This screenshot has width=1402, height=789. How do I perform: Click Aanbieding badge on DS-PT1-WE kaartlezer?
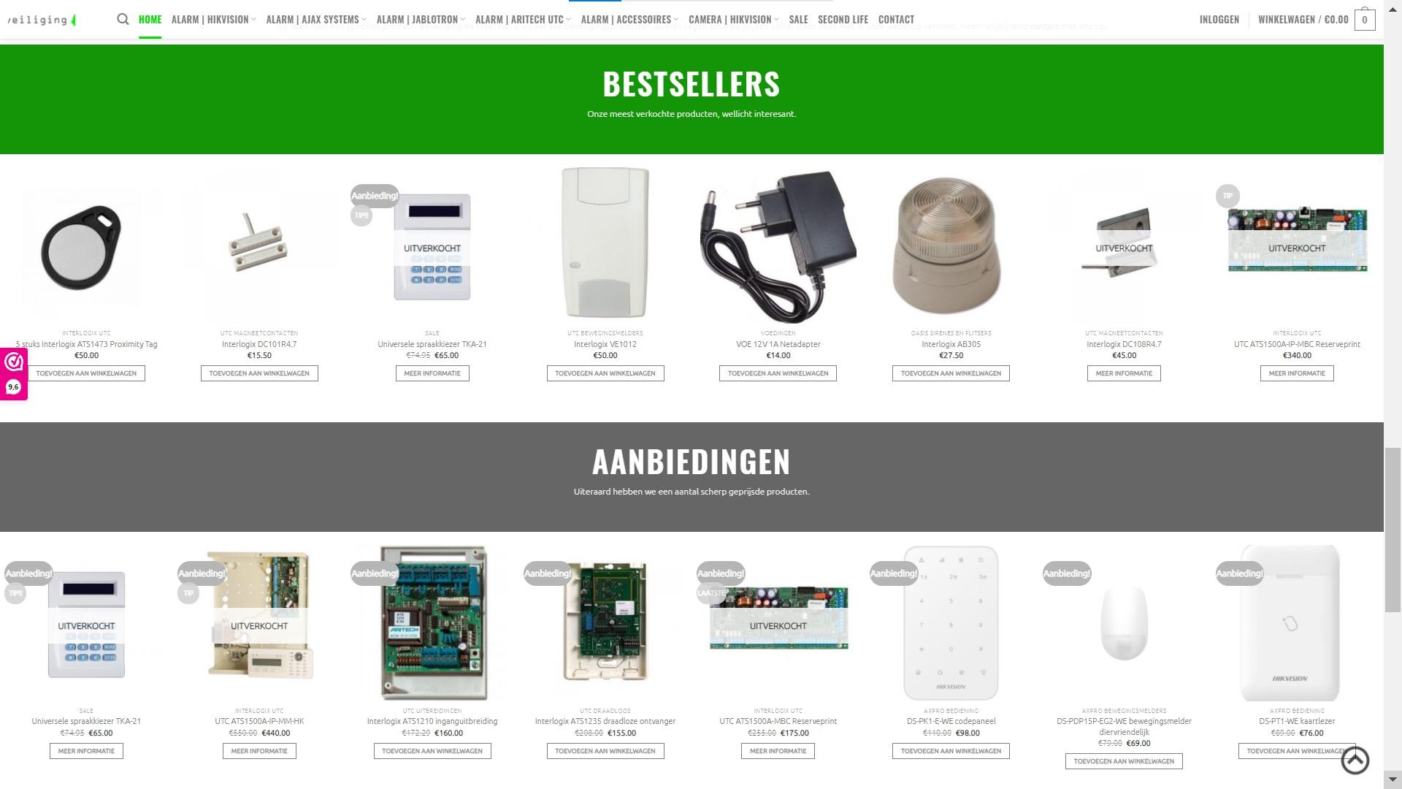click(1239, 573)
